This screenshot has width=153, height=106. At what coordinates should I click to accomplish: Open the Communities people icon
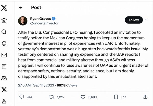click(x=4, y=78)
